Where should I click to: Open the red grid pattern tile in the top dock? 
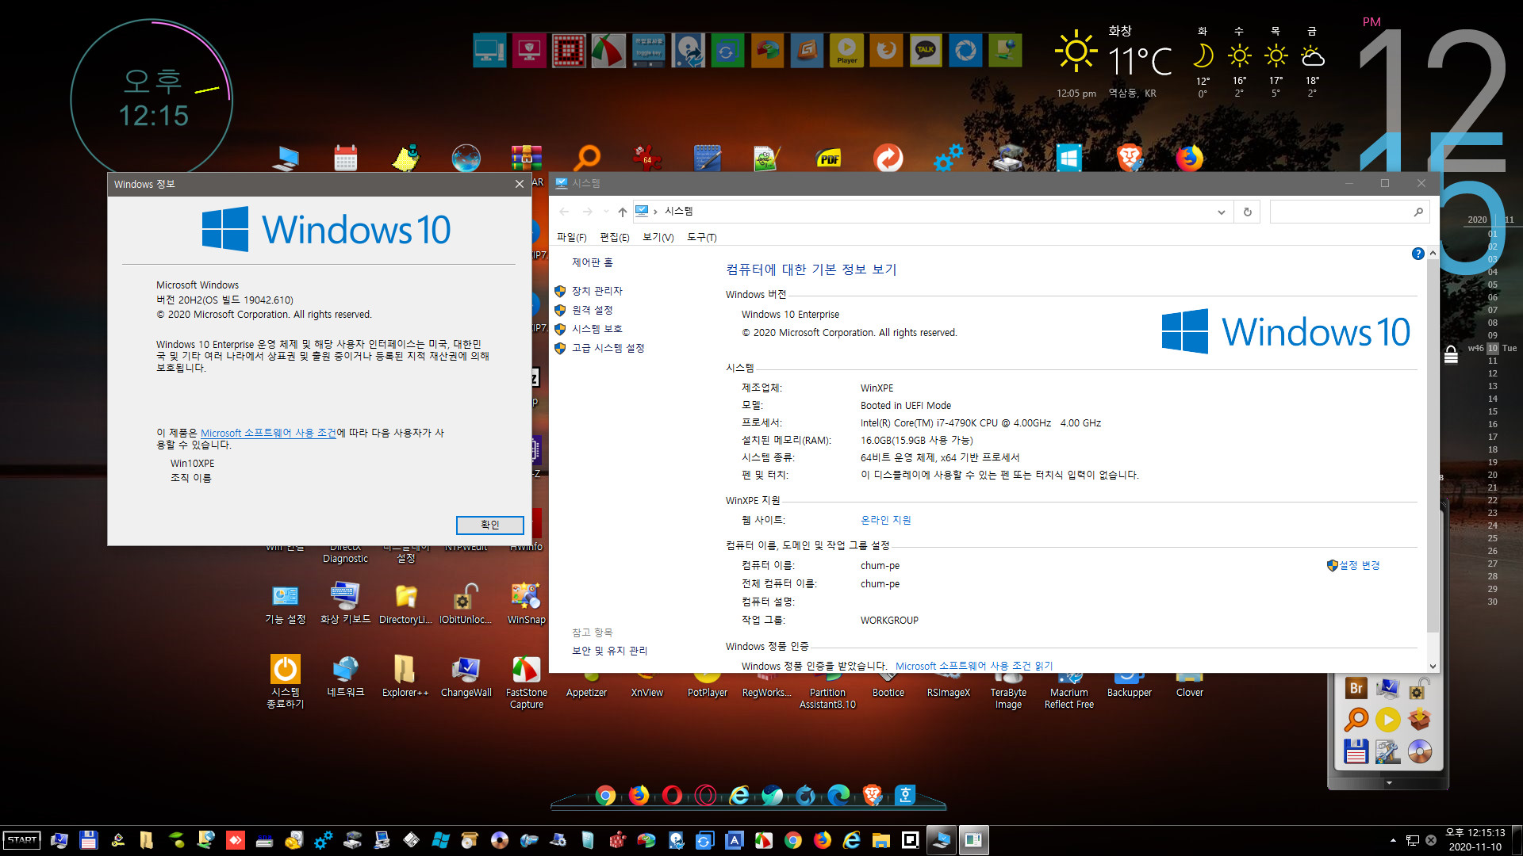click(x=569, y=51)
